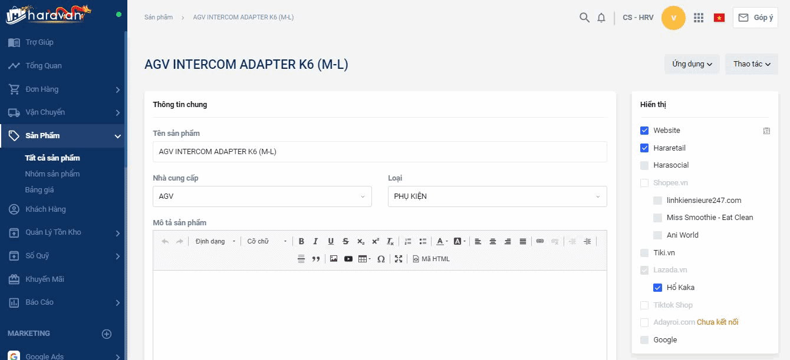Toggle italic formatting in editor
Image resolution: width=790 pixels, height=360 pixels.
315,241
